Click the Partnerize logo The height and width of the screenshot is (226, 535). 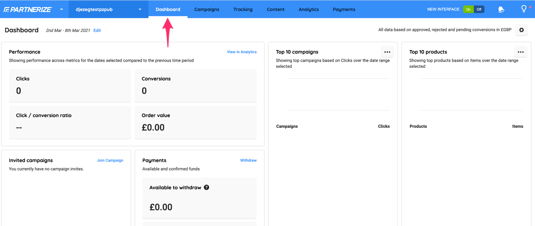pos(28,9)
